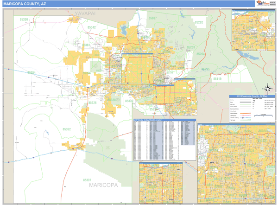Screen dimensions: 278x205
Task: Click the ZIP code index table
Action: [164, 141]
